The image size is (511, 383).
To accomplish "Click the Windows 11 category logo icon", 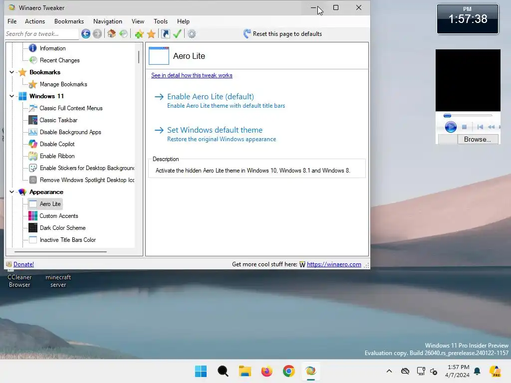I will pos(22,96).
